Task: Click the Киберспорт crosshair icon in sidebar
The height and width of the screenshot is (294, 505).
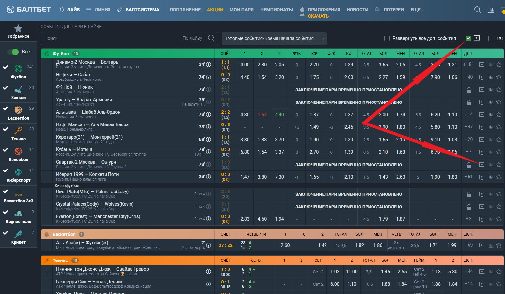Action: click(18, 172)
